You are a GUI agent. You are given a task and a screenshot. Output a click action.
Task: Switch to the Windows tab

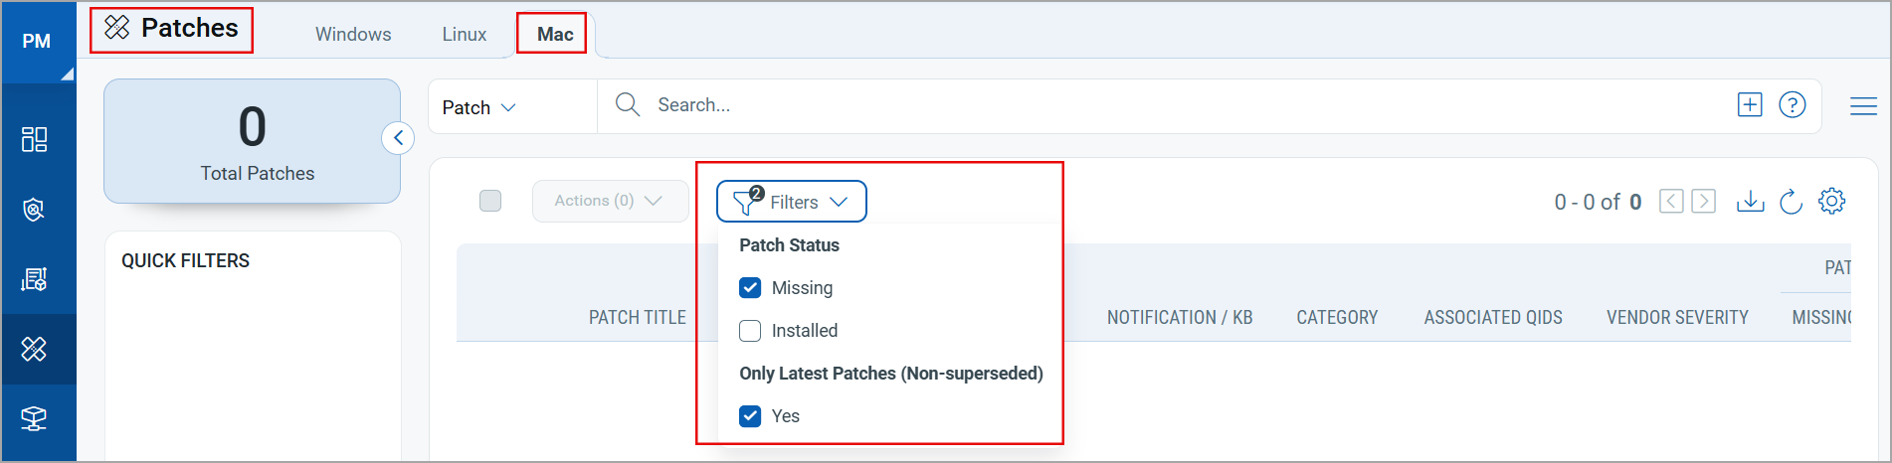coord(353,35)
